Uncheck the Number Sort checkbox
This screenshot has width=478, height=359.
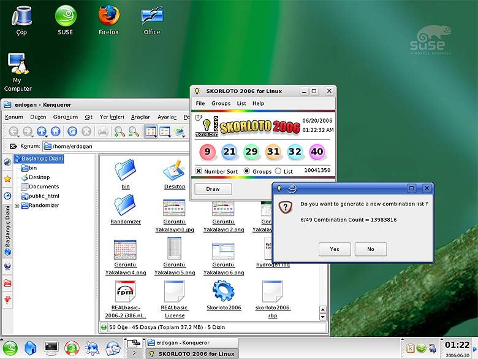click(199, 171)
